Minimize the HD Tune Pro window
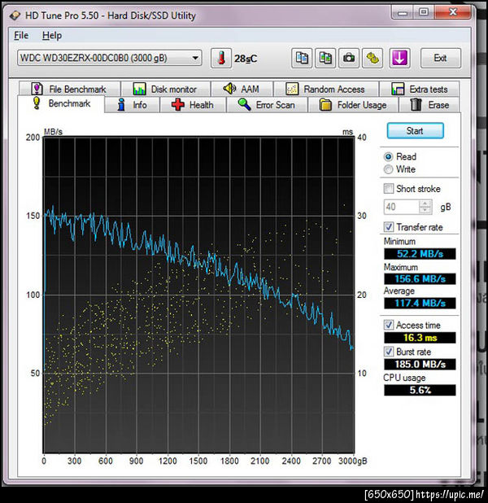Image resolution: width=488 pixels, height=503 pixels. pyautogui.click(x=402, y=13)
